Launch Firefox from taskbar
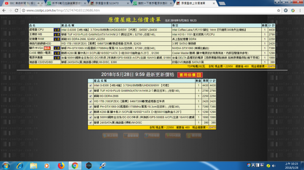The image size is (304, 170). pyautogui.click(x=61, y=166)
